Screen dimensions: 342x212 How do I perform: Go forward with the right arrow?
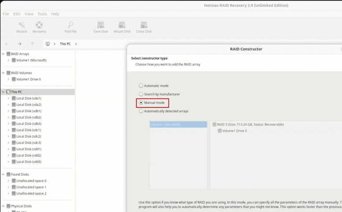pos(20,44)
